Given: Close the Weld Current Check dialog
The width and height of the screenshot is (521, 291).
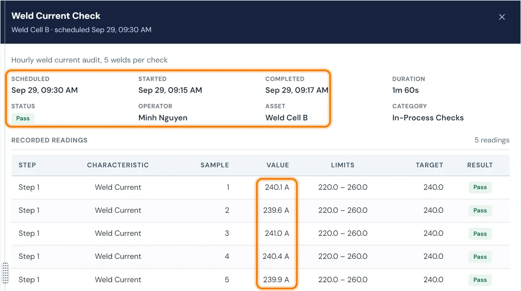Looking at the screenshot, I should (x=502, y=17).
